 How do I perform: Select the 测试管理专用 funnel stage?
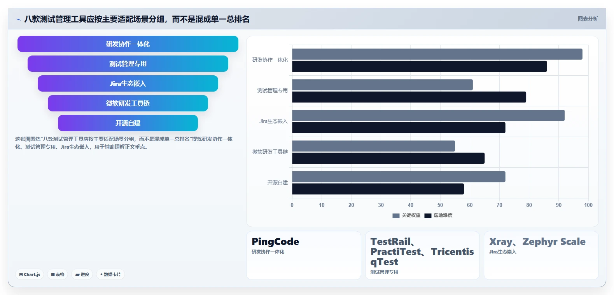[x=128, y=64]
